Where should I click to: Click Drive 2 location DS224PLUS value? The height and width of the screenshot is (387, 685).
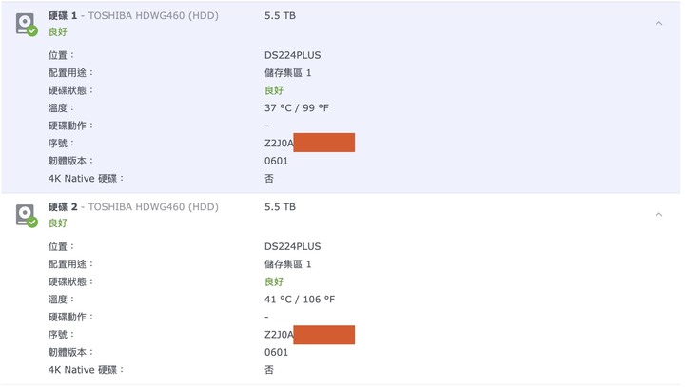(x=293, y=247)
